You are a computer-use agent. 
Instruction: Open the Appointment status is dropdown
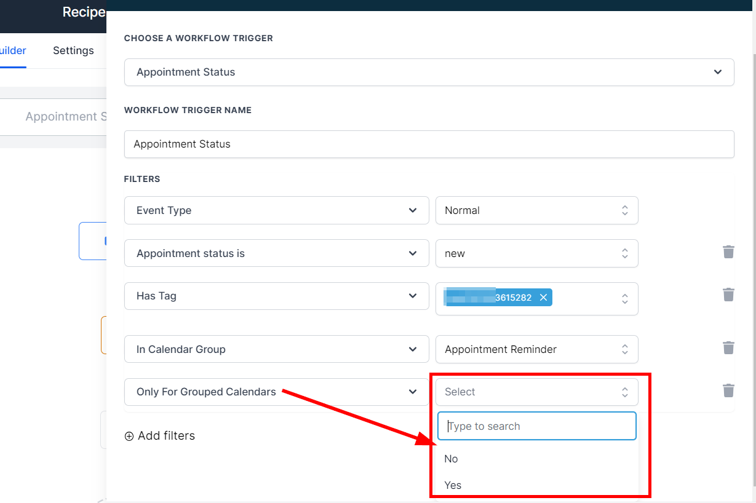(x=276, y=253)
